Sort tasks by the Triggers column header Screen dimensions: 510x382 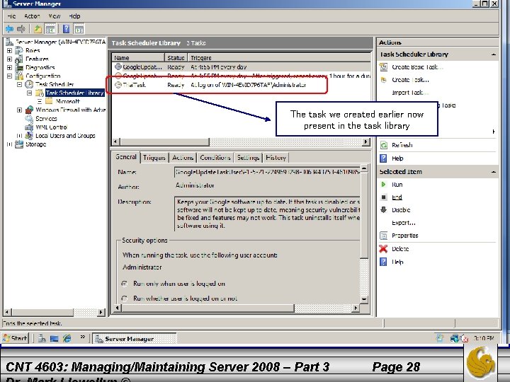[279, 58]
